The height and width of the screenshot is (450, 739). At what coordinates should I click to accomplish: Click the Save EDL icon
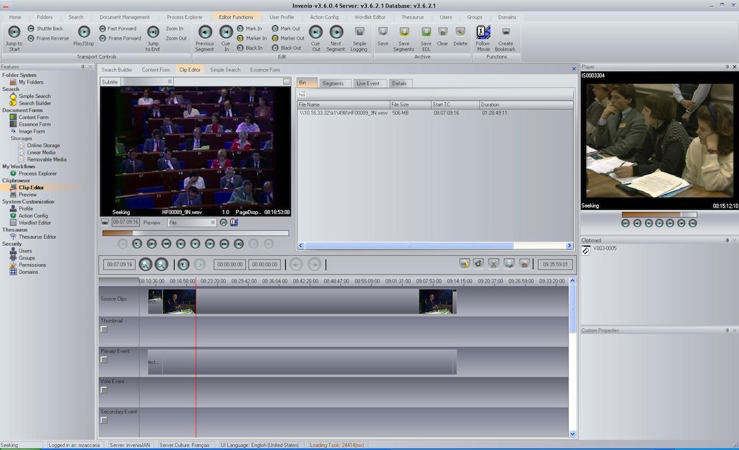pos(426,32)
